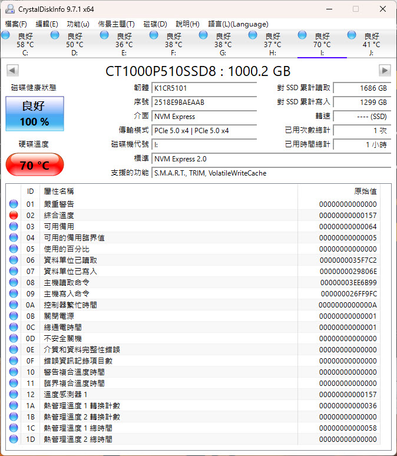
Task: Click blue status icon for attribute 0E
Action: point(14,349)
